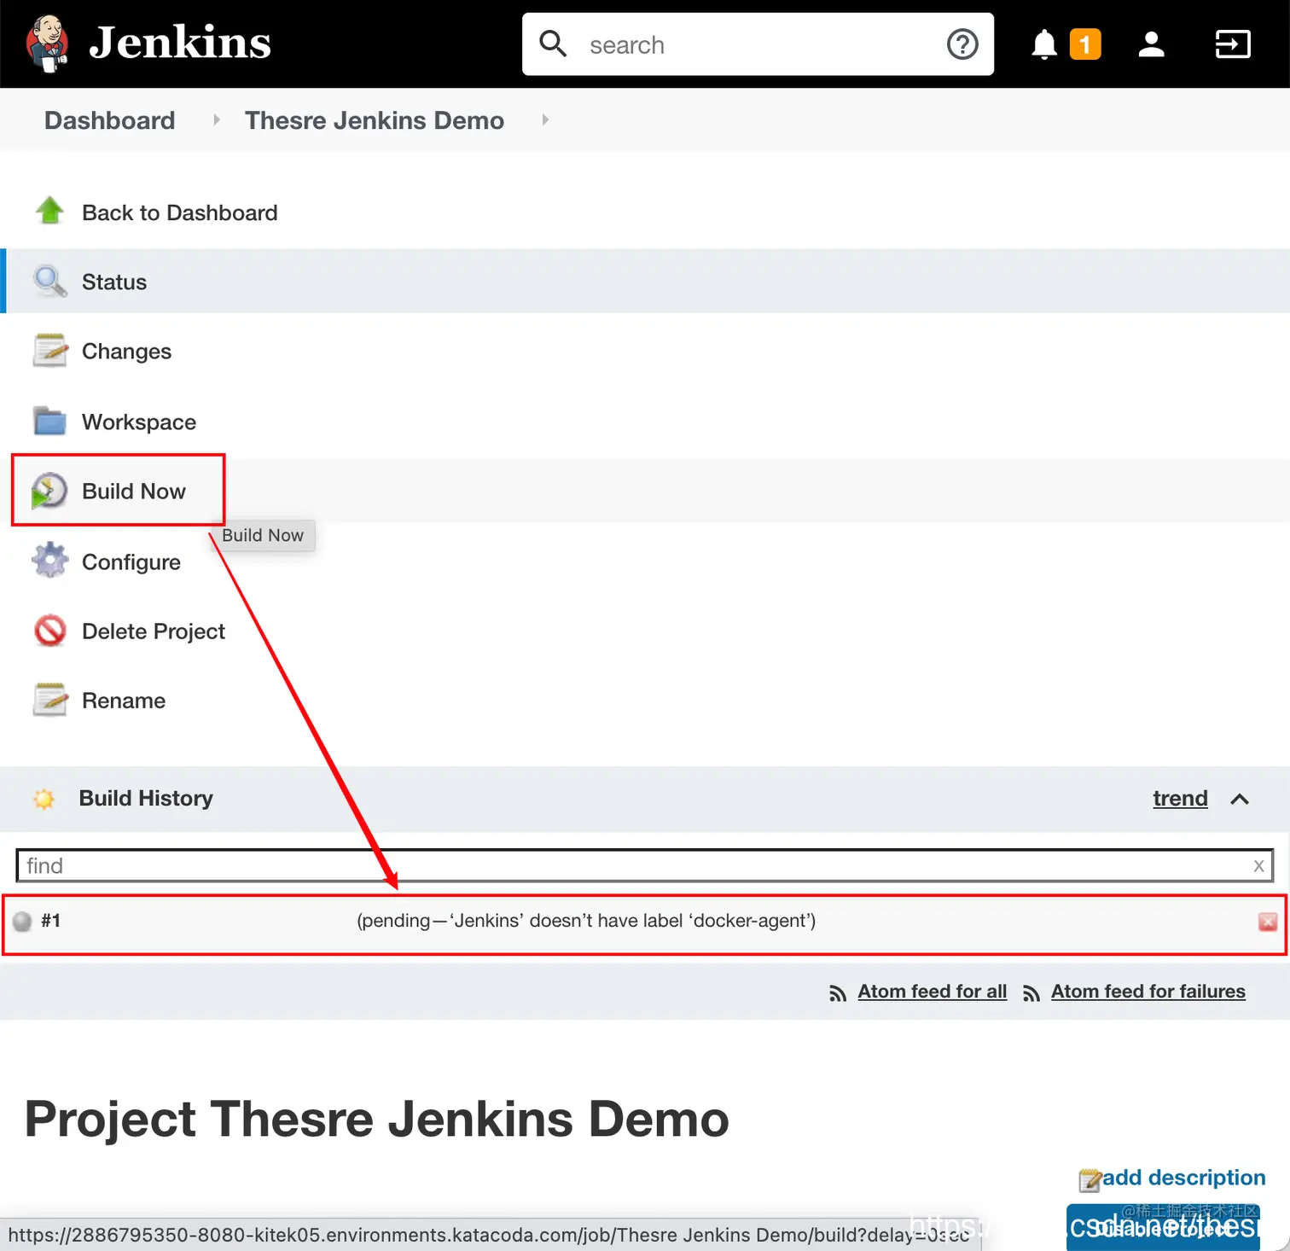The width and height of the screenshot is (1290, 1251).
Task: Open the build trend link
Action: (1180, 798)
